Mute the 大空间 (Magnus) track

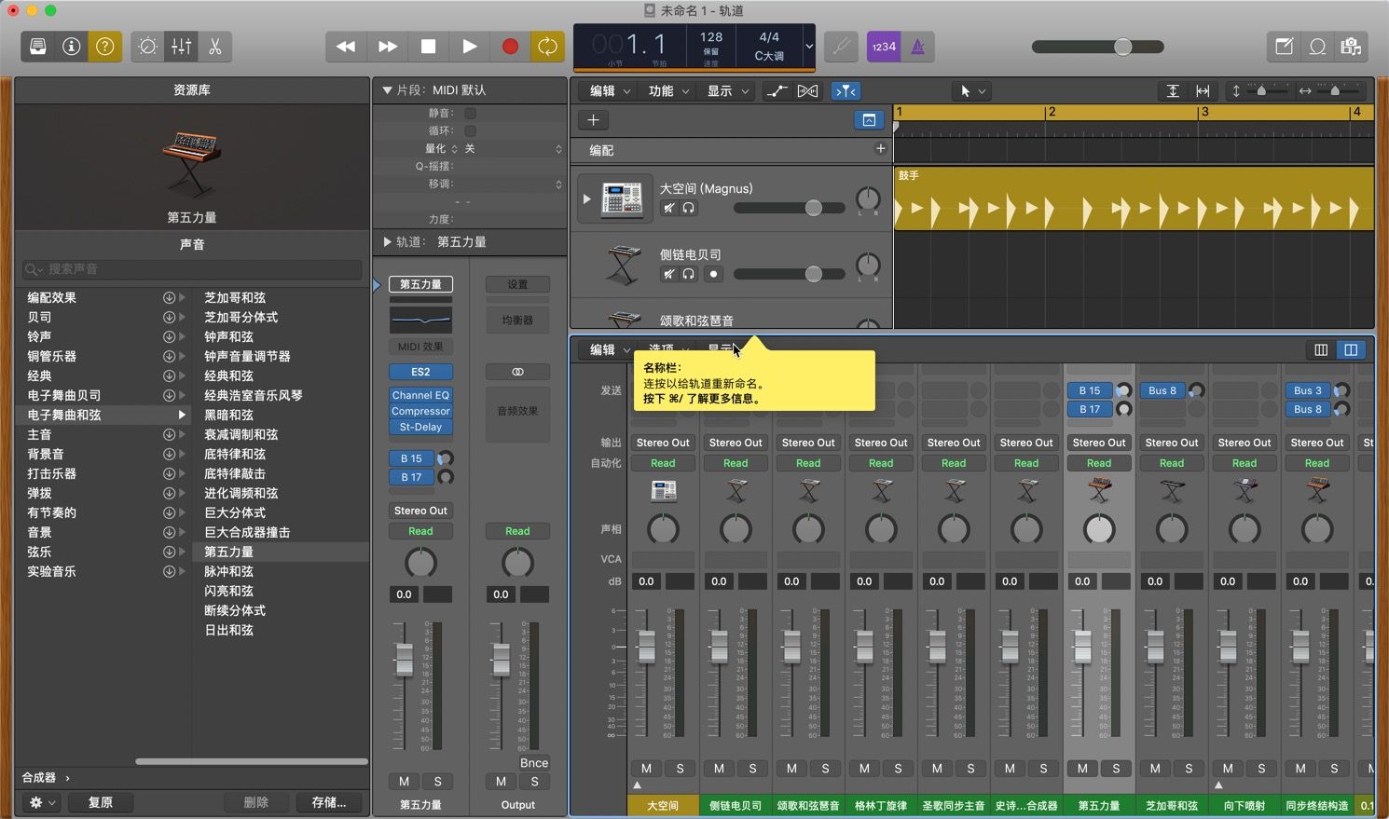[668, 208]
